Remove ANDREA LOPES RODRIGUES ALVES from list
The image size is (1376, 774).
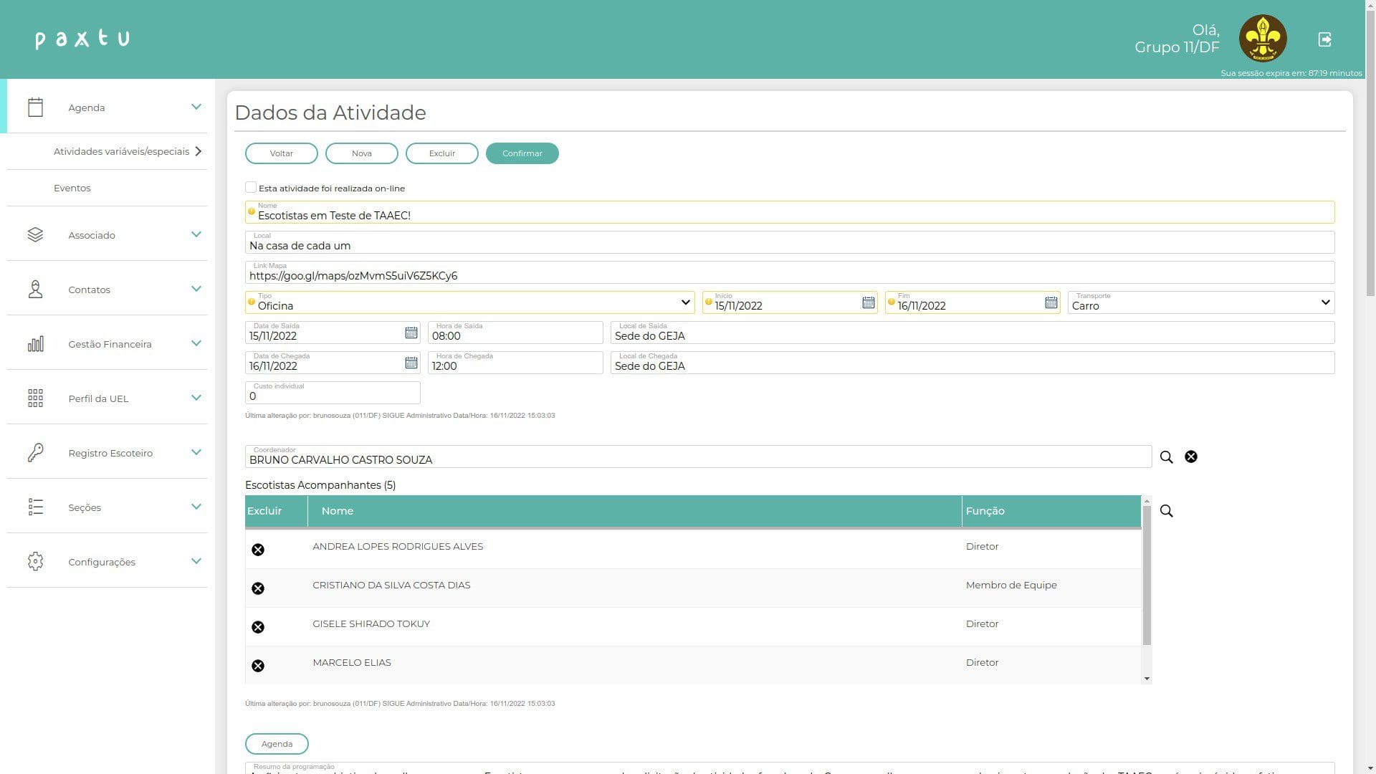coord(258,550)
